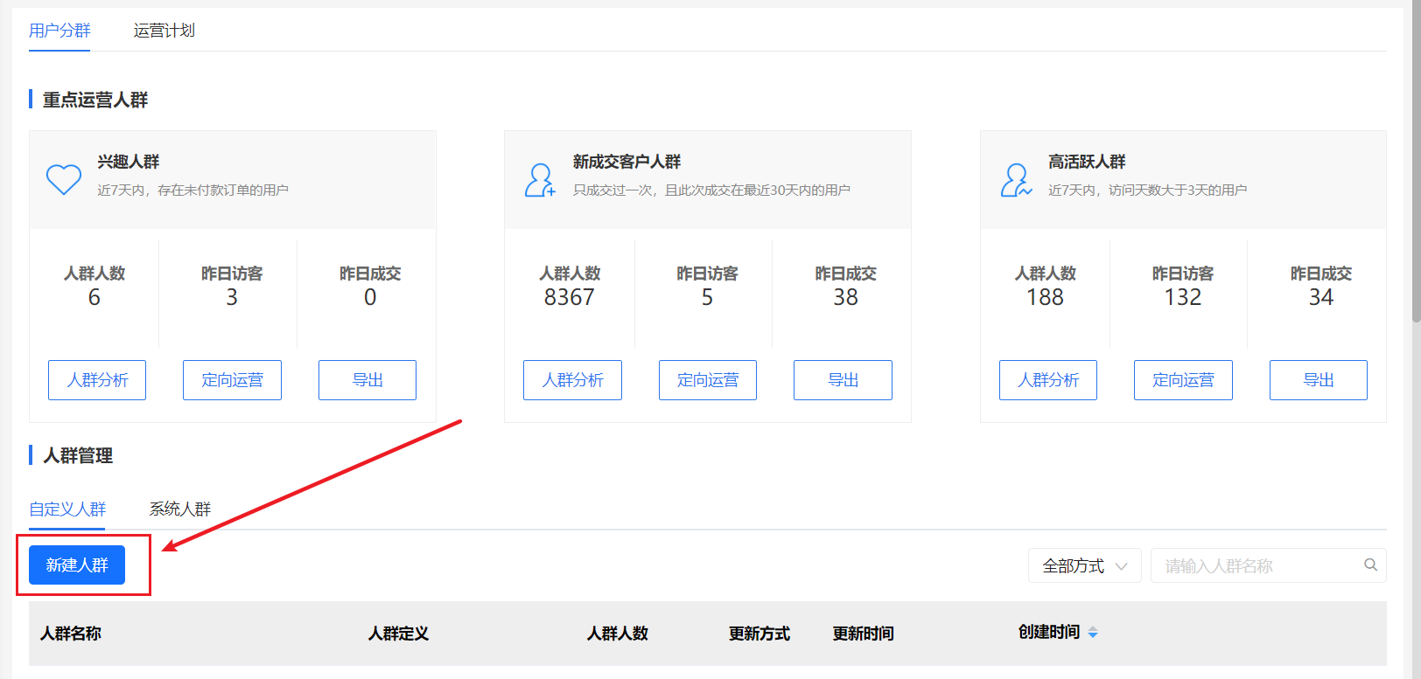This screenshot has height=679, width=1421.
Task: Switch to the 用户分群 tab
Action: 59,31
